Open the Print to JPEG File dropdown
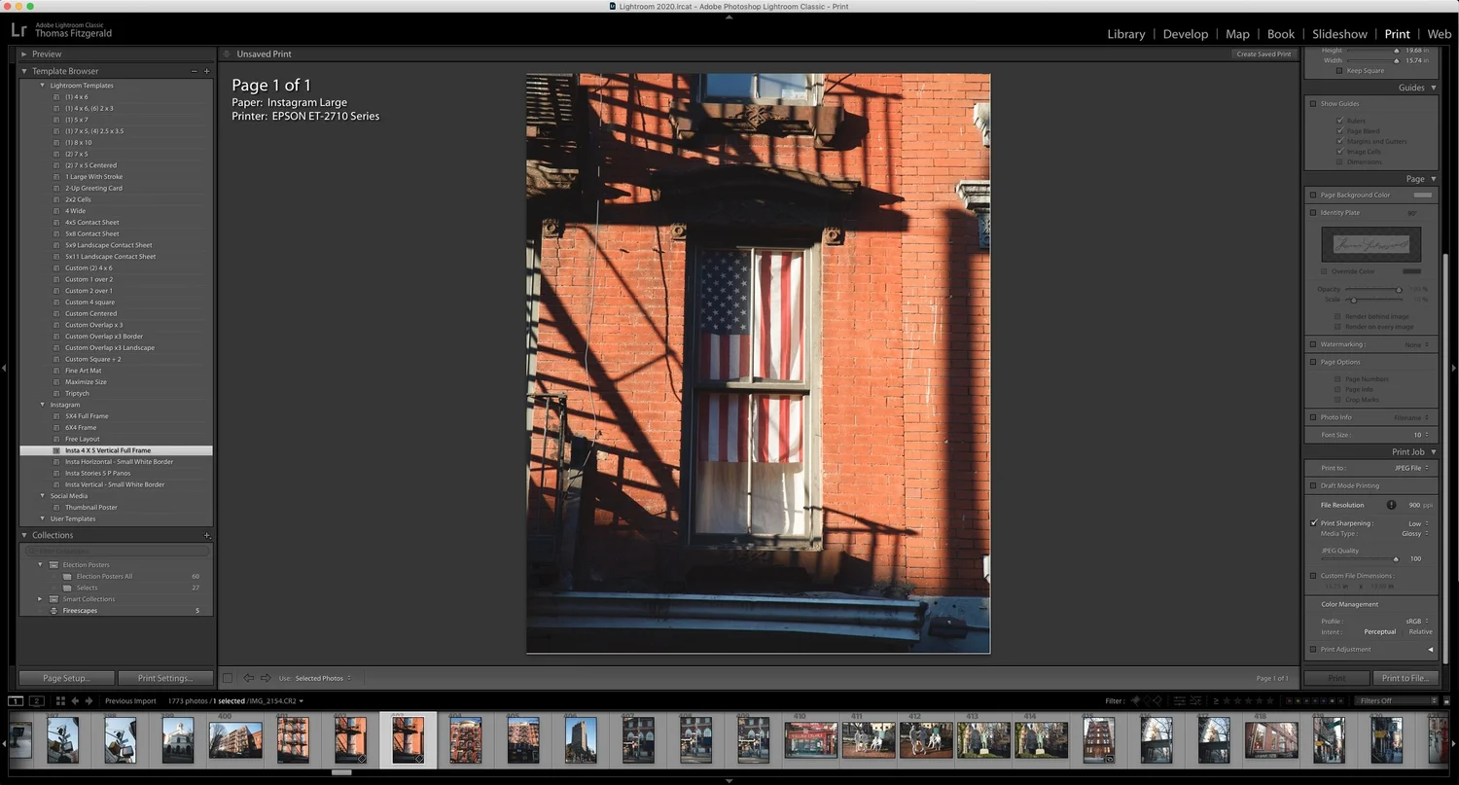The image size is (1459, 785). (x=1411, y=468)
